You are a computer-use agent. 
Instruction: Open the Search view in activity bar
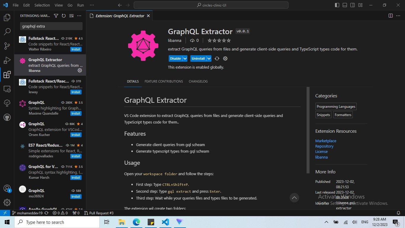click(x=7, y=32)
